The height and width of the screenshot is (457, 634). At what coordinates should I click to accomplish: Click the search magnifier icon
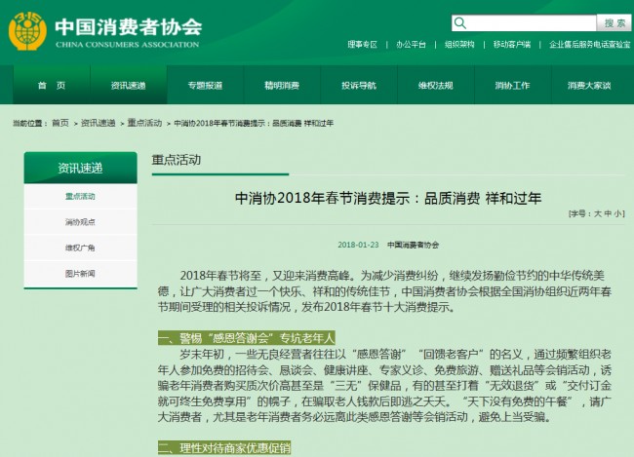point(460,23)
